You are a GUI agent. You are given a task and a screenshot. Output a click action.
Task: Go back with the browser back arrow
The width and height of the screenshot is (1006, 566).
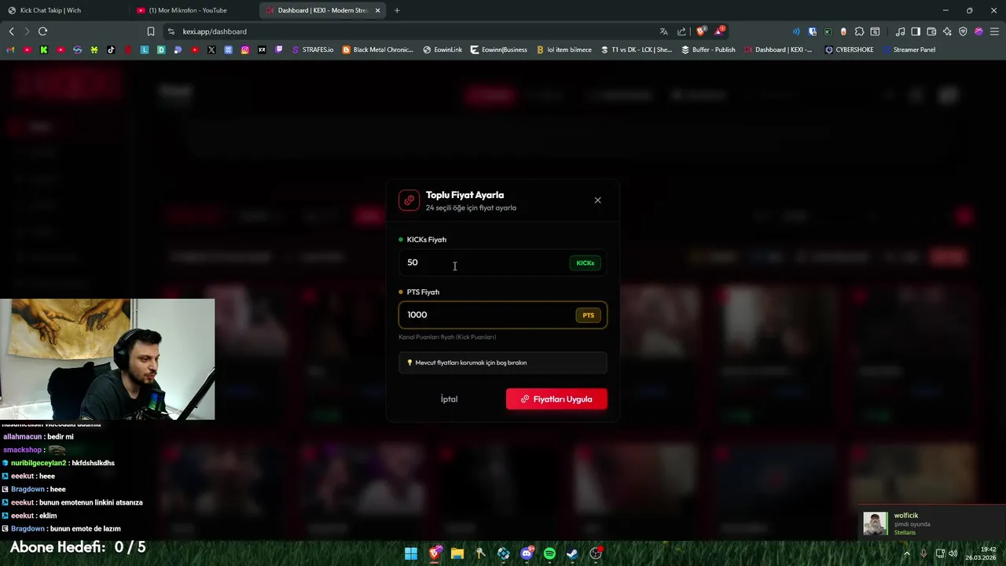(11, 31)
